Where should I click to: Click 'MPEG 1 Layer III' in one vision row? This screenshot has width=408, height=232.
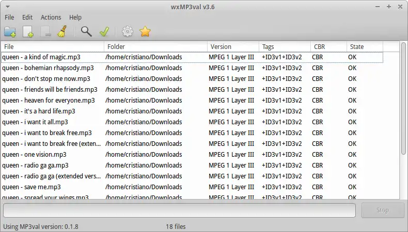(x=231, y=155)
